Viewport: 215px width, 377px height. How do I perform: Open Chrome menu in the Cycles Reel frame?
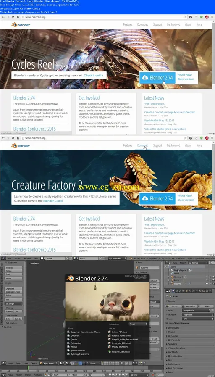click(x=212, y=17)
